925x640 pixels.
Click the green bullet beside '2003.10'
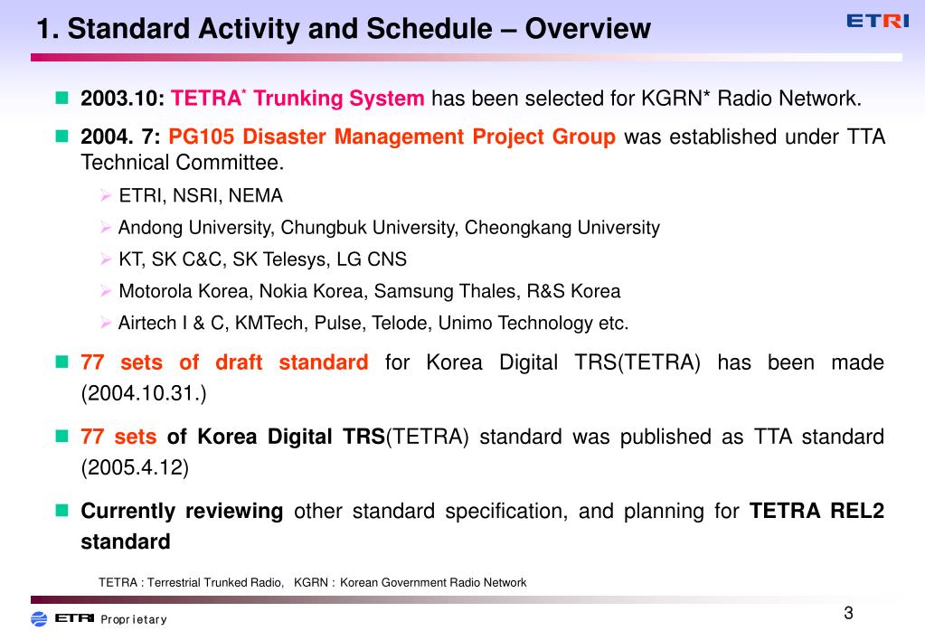pos(62,98)
